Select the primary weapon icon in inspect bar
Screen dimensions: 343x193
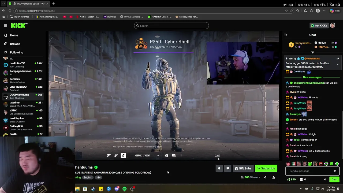coord(109,155)
